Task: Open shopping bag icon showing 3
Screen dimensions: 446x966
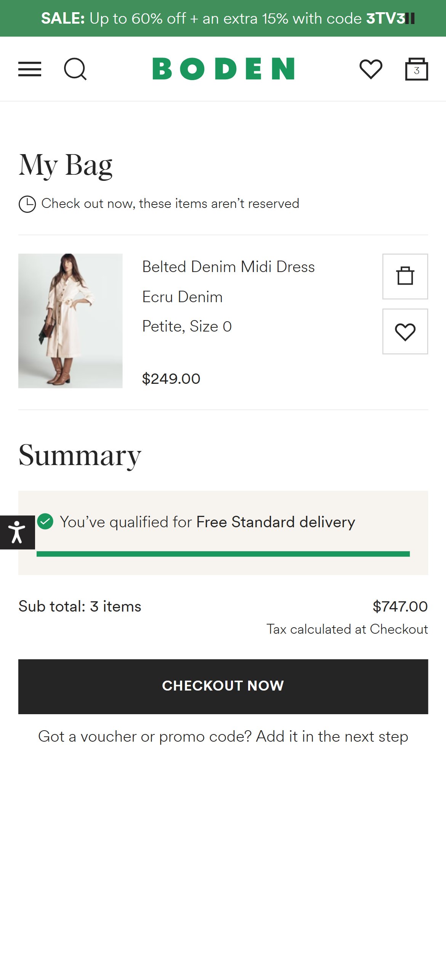Action: pos(416,69)
